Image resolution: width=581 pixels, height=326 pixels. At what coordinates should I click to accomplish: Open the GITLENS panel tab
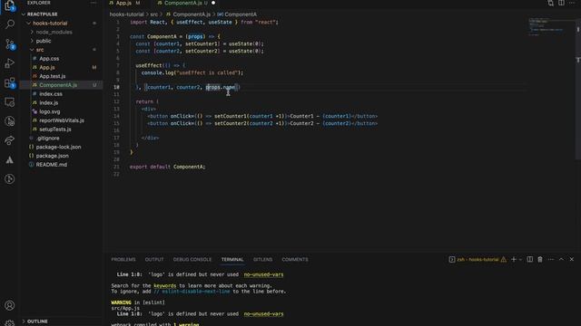262,260
